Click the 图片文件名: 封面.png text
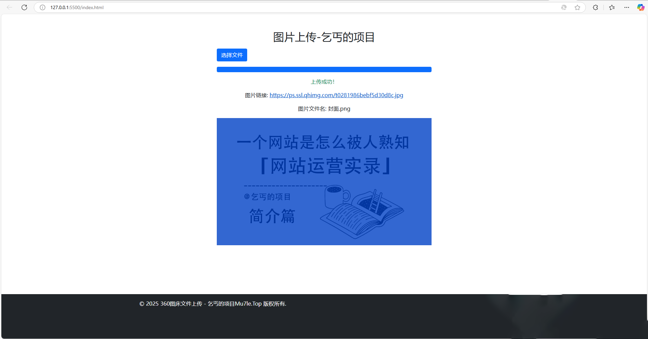This screenshot has height=339, width=648. click(324, 109)
